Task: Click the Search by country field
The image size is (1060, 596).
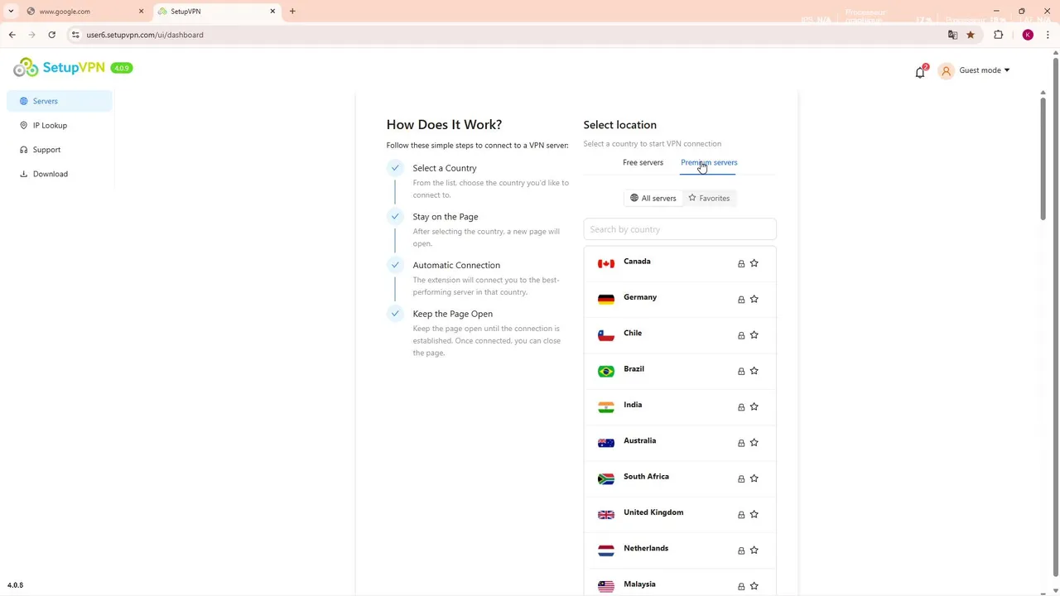Action: coord(680,229)
